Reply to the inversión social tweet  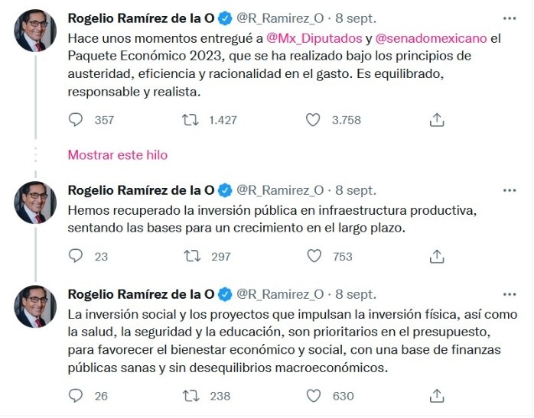coord(76,395)
